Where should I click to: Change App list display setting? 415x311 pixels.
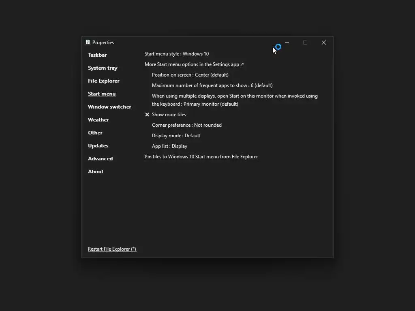click(x=169, y=146)
